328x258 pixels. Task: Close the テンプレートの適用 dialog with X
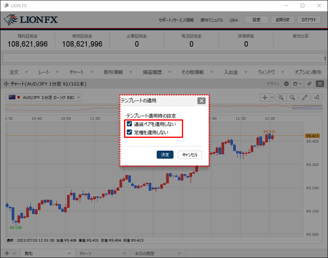coord(202,101)
